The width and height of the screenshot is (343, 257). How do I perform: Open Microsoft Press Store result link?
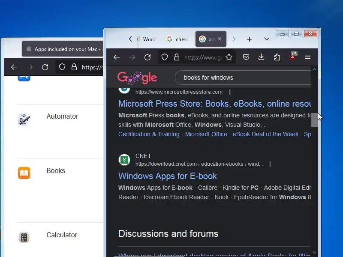tap(214, 104)
